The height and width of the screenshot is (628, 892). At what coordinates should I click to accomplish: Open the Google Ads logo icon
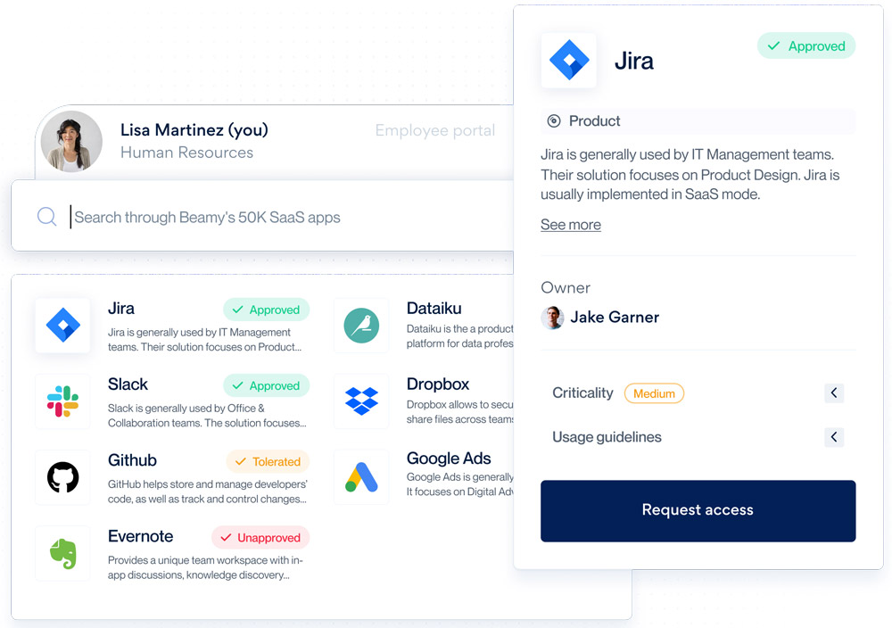(x=361, y=477)
